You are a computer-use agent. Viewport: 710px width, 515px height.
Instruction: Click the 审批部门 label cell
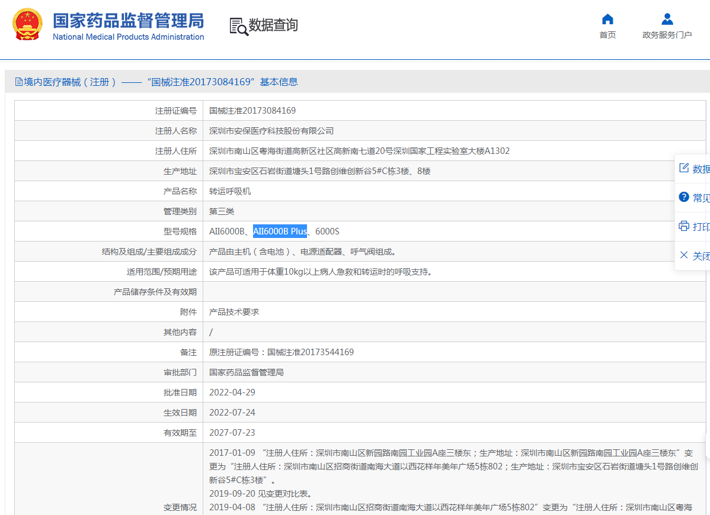tap(108, 372)
